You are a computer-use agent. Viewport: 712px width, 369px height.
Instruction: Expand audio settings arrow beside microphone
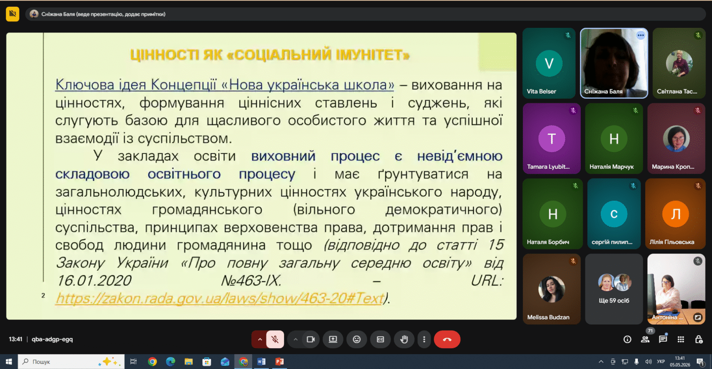point(260,339)
